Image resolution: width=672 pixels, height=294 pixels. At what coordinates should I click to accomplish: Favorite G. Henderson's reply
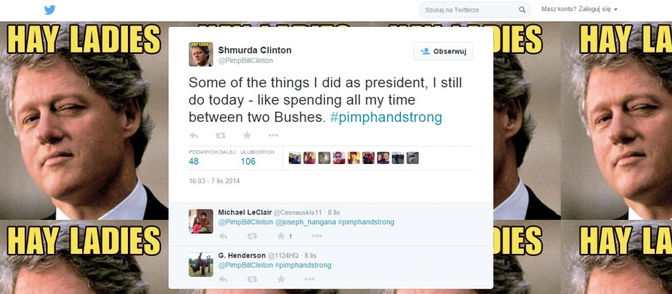281,278
